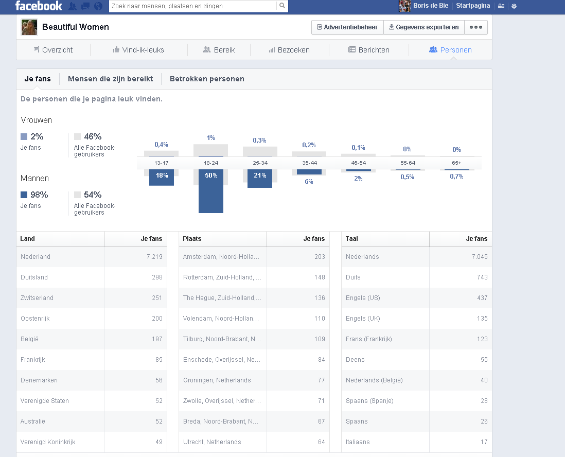
Task: Click the 65+ age group label
Action: coord(456,163)
